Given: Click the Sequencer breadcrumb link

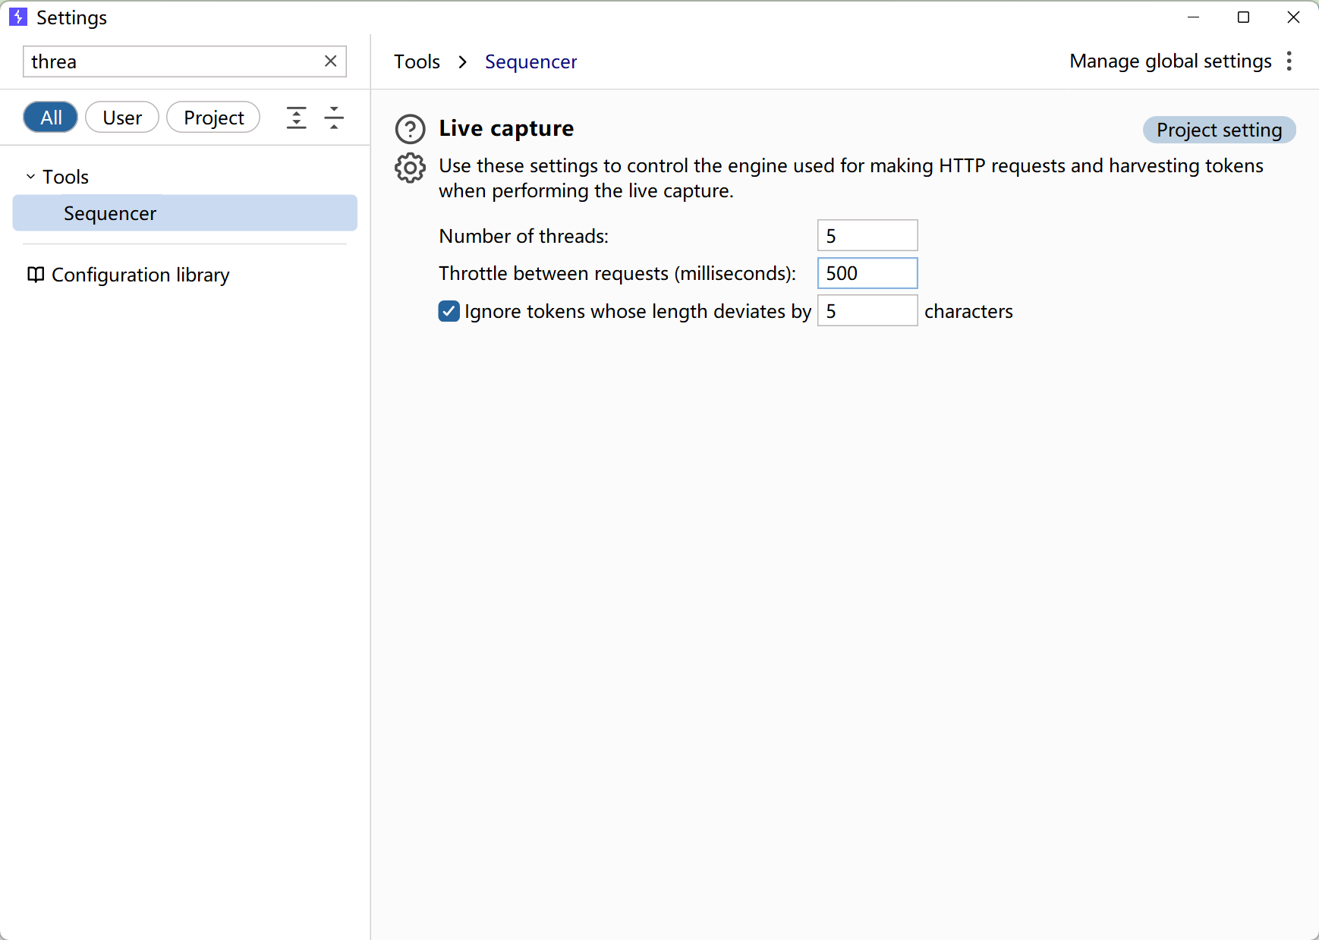Looking at the screenshot, I should pos(530,61).
